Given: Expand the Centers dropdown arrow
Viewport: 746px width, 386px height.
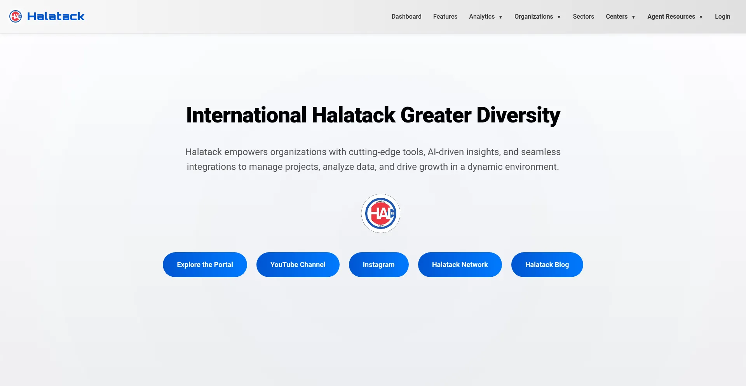Looking at the screenshot, I should point(633,17).
